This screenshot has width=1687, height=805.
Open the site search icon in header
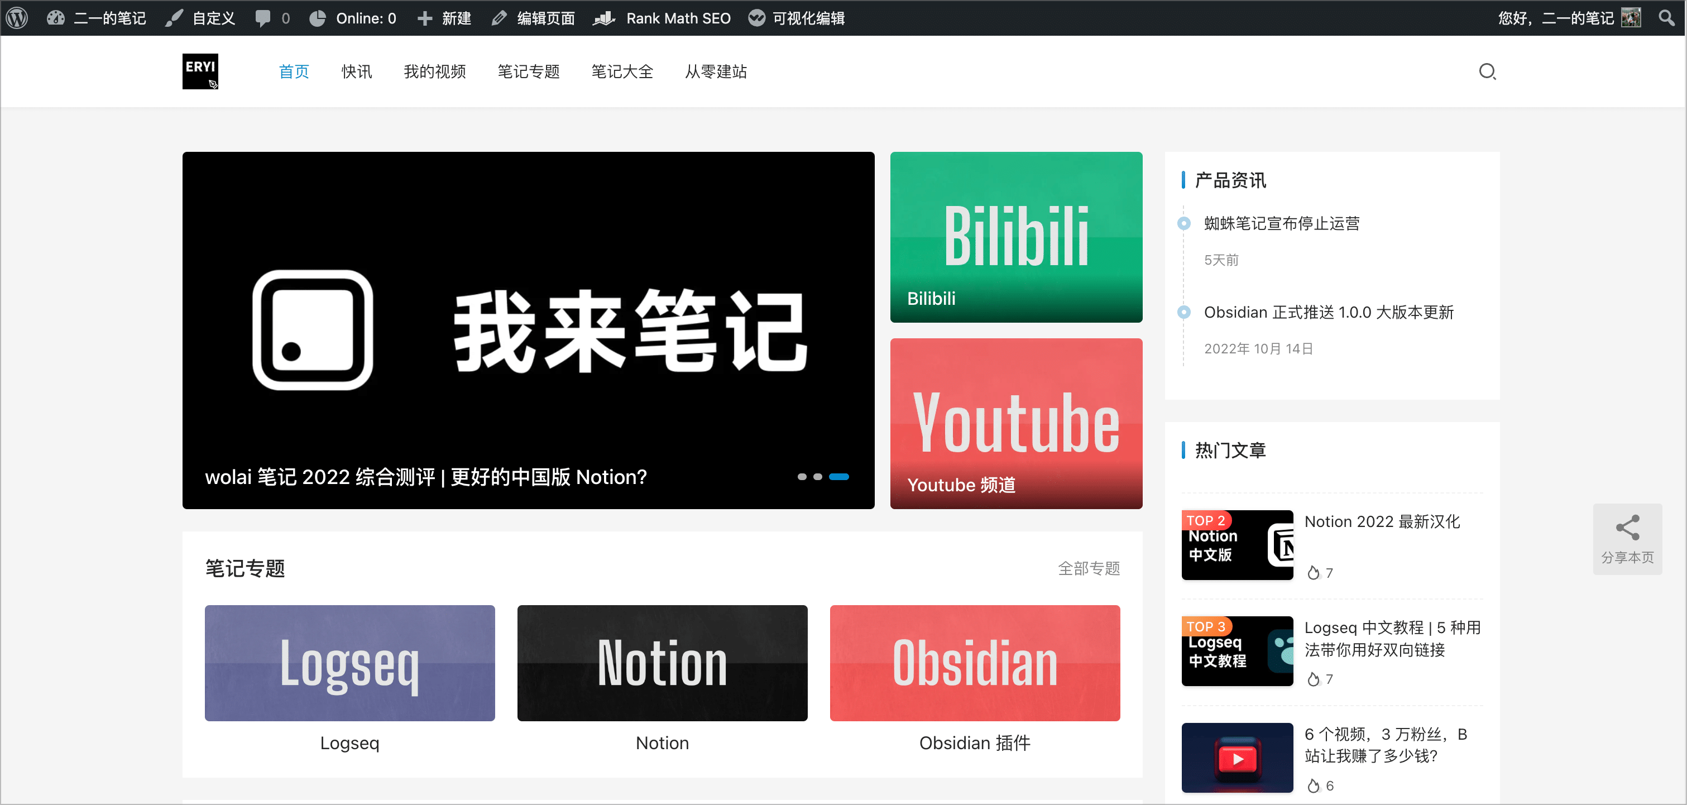tap(1487, 71)
